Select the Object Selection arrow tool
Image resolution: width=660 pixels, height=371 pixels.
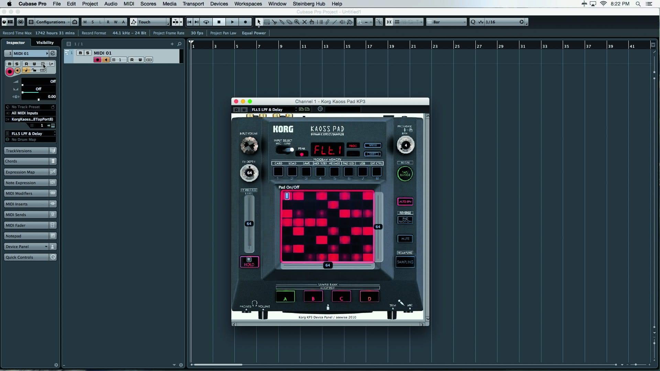coord(259,22)
